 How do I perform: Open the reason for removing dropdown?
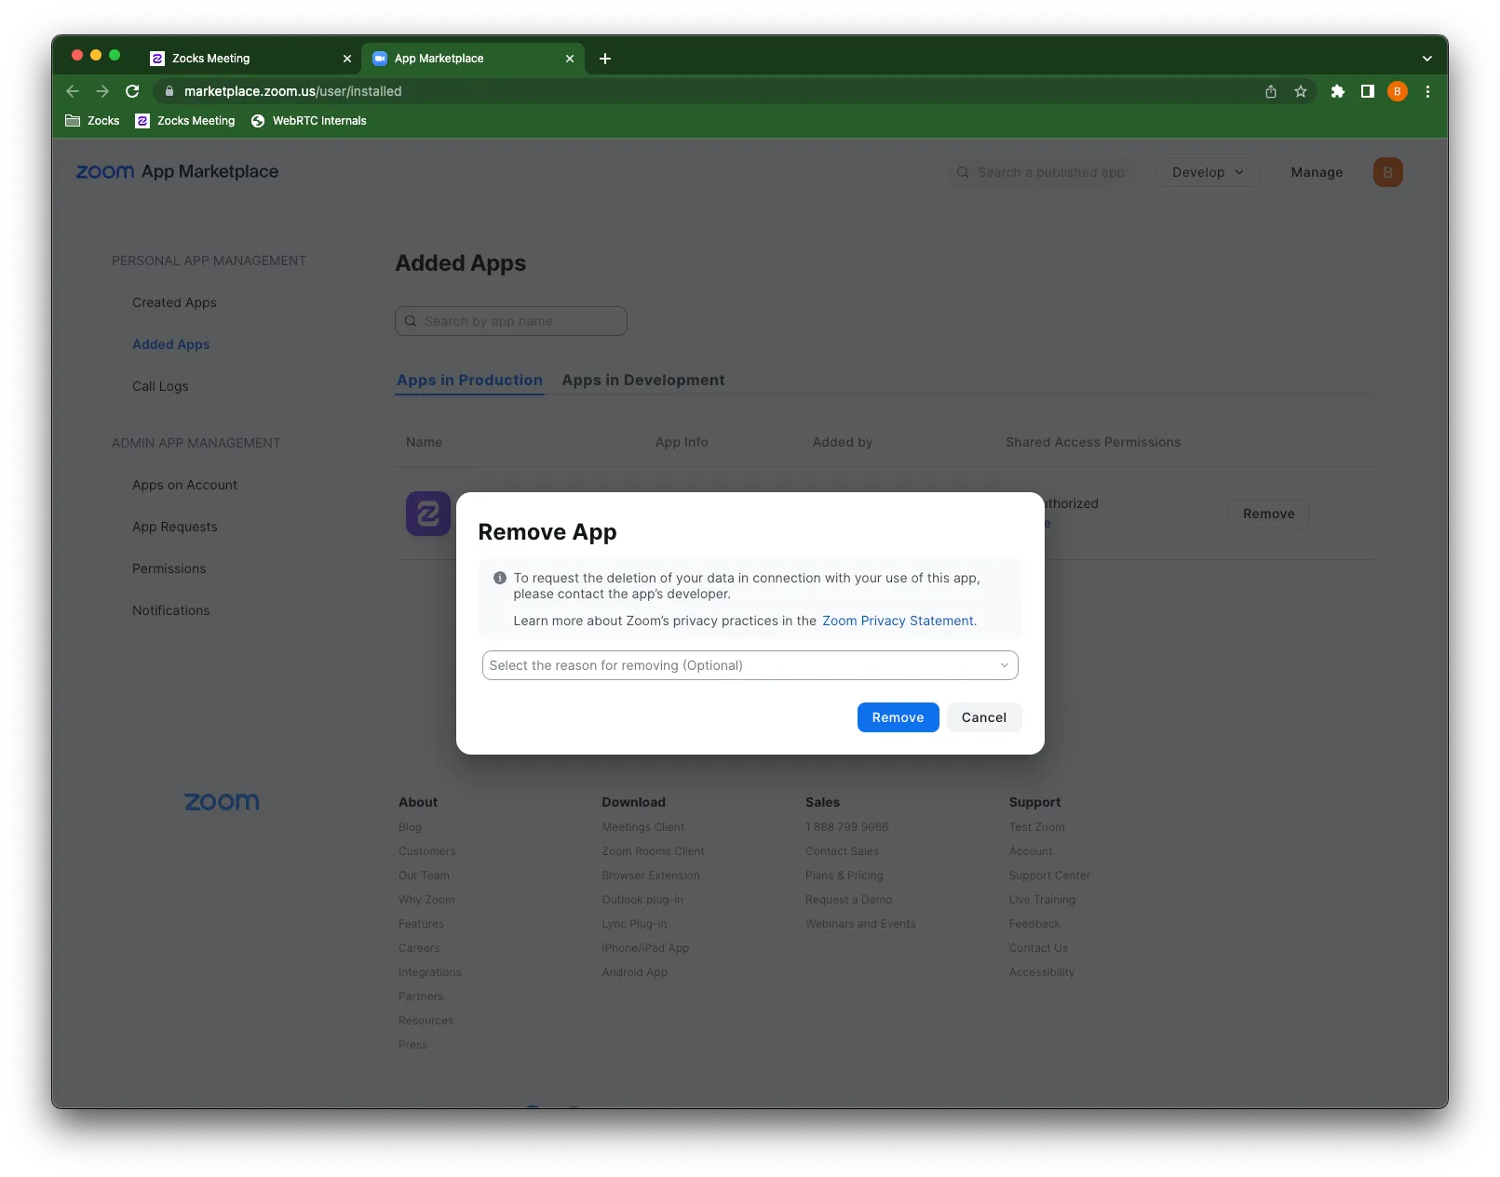click(x=750, y=665)
